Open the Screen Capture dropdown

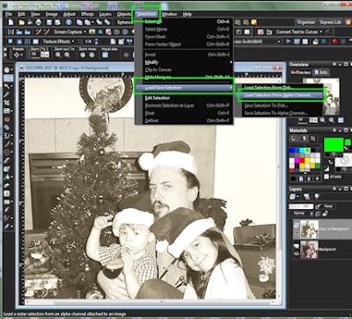point(85,32)
